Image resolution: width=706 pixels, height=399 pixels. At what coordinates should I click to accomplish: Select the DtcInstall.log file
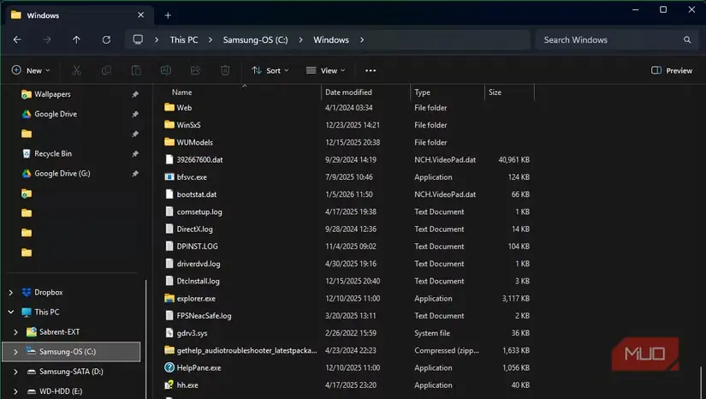pyautogui.click(x=199, y=281)
